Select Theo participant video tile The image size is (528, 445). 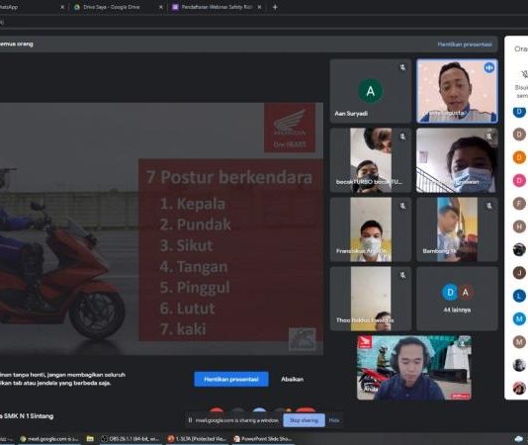[371, 299]
